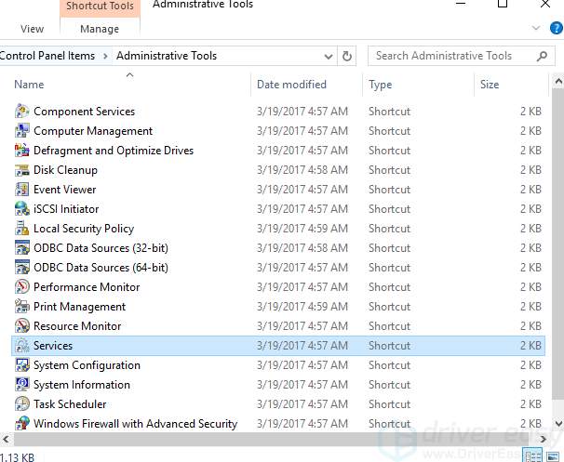Click the search magnifier icon
The width and height of the screenshot is (564, 462).
pos(542,56)
